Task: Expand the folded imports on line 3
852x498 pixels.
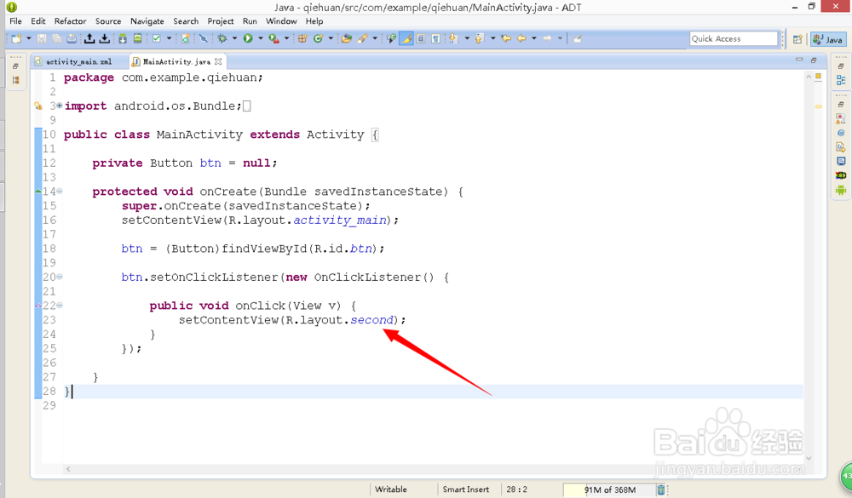Action: (x=60, y=106)
